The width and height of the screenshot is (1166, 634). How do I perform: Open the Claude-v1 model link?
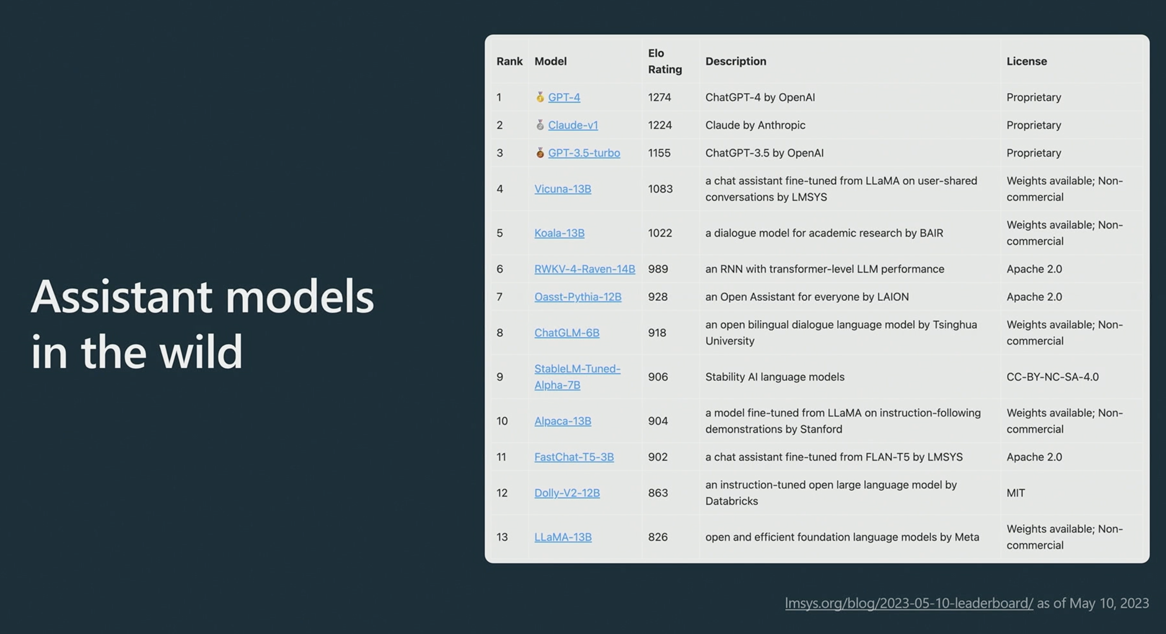point(573,125)
